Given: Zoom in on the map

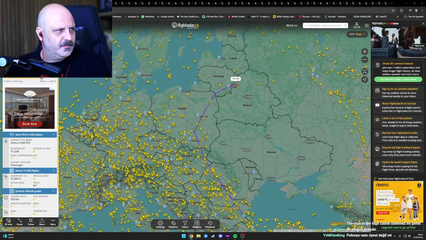Looking at the screenshot, I should click(365, 52).
